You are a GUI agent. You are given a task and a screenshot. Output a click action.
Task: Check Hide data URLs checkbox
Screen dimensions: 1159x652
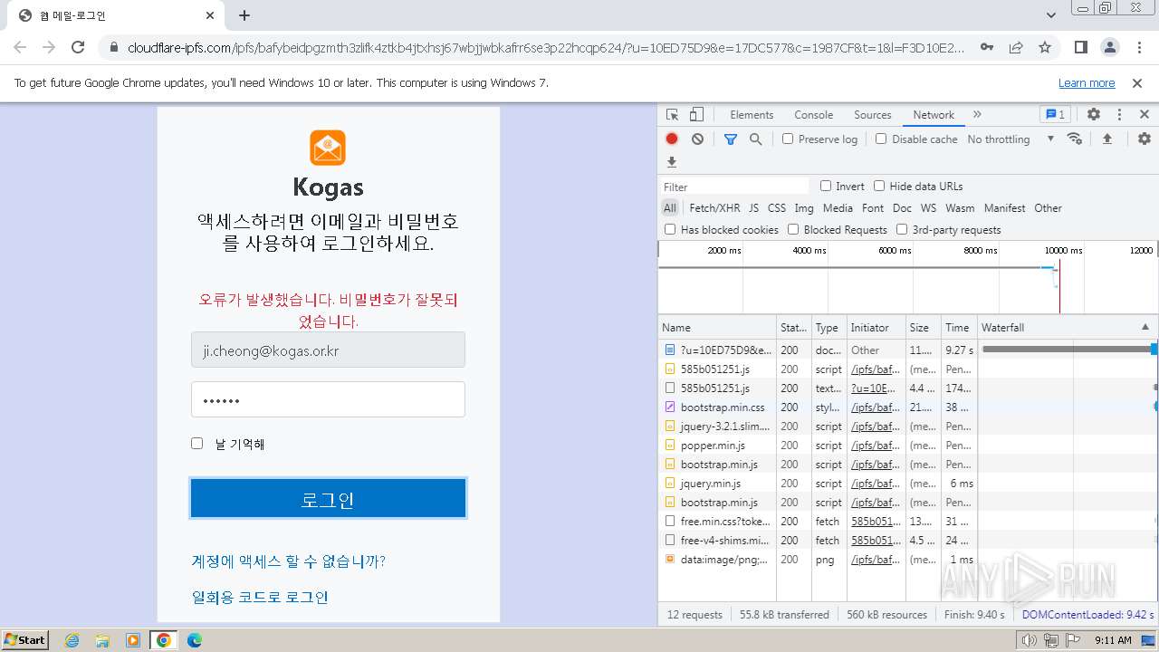879,186
